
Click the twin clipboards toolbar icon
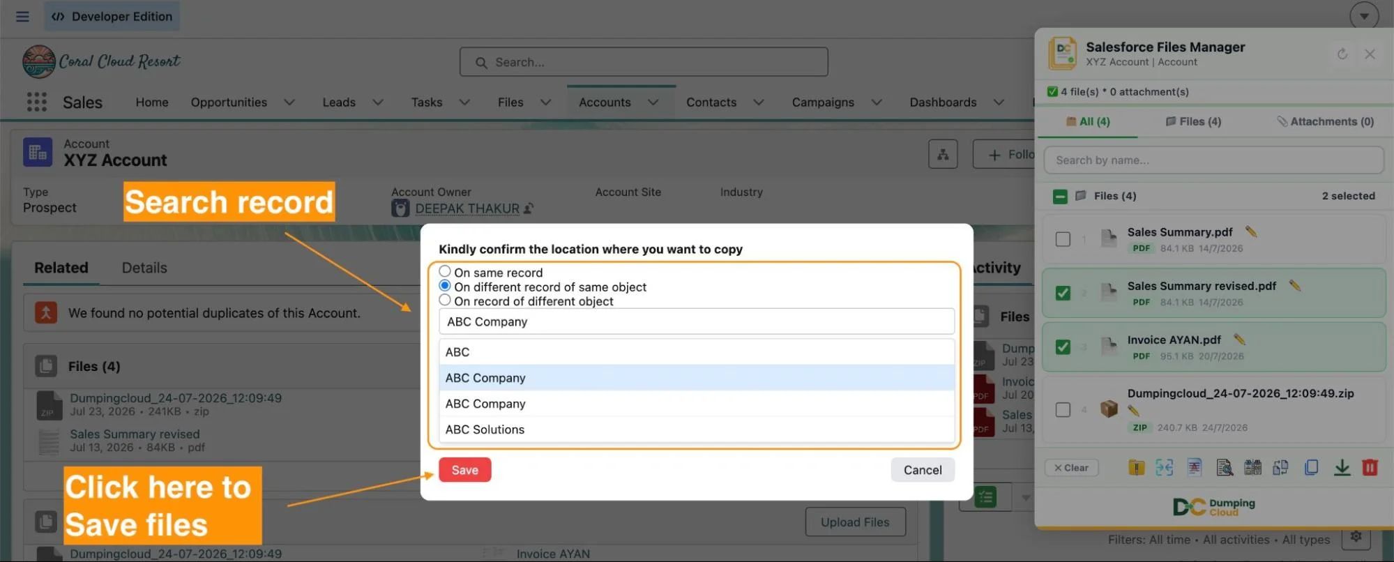tap(1252, 467)
